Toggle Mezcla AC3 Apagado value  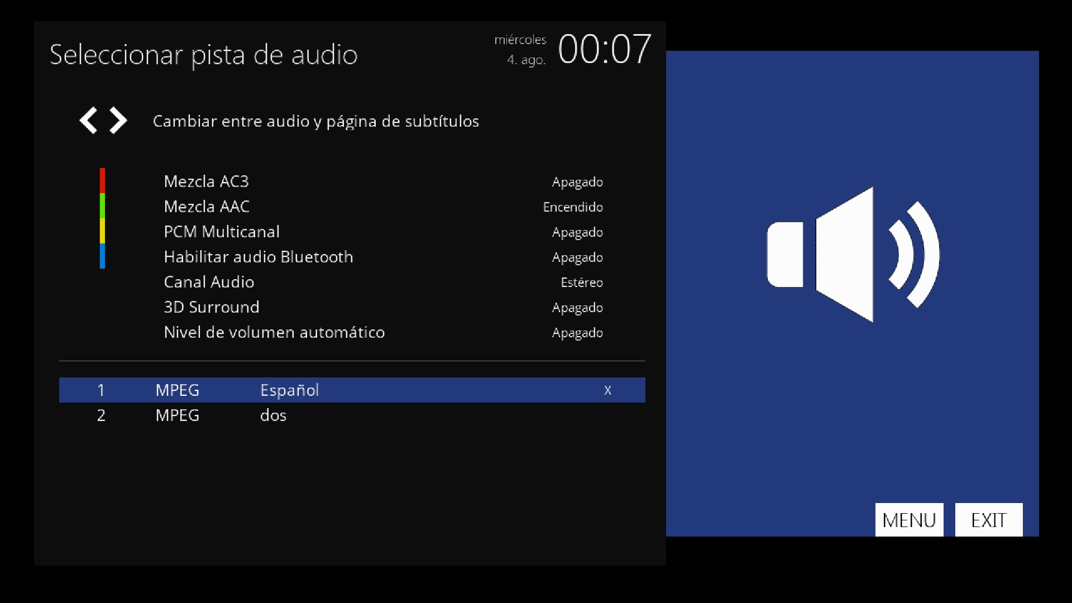point(577,182)
